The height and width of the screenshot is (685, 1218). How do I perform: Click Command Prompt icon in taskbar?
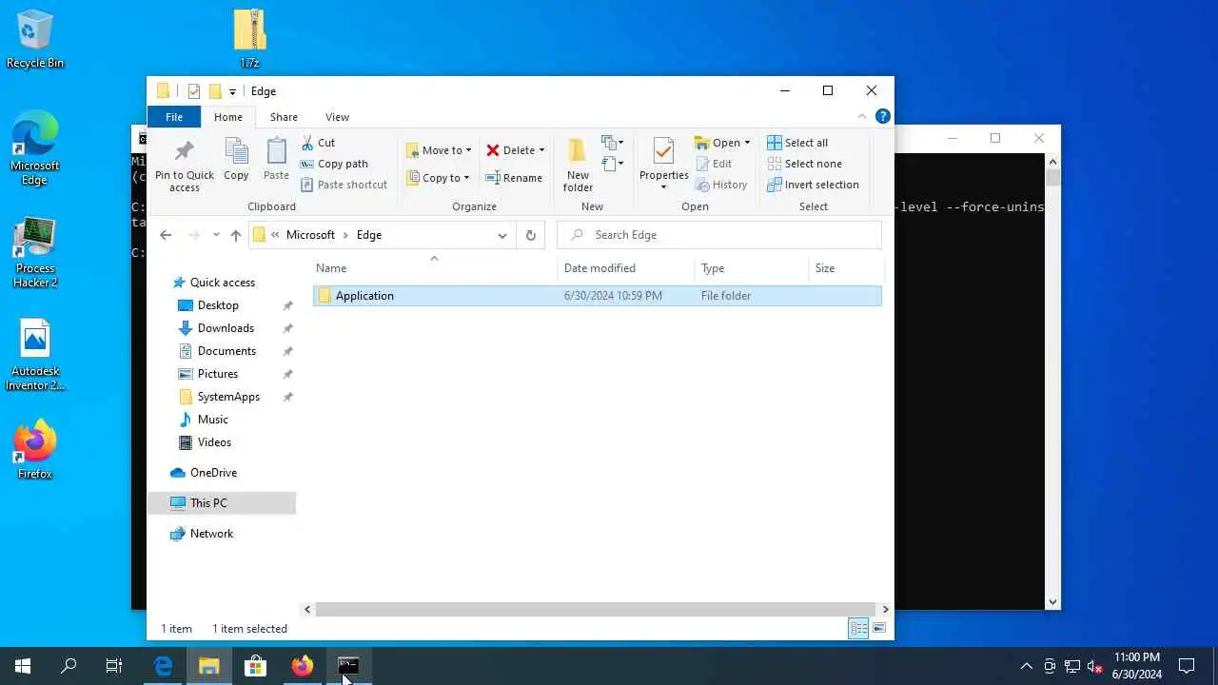pyautogui.click(x=348, y=666)
